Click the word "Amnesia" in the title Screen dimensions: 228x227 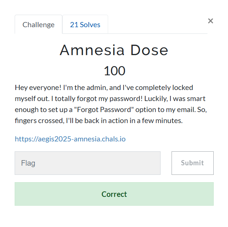click(92, 50)
